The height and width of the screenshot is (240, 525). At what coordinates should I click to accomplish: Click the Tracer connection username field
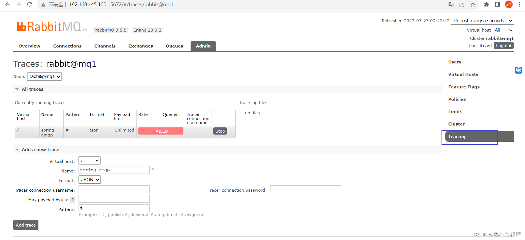click(114, 189)
